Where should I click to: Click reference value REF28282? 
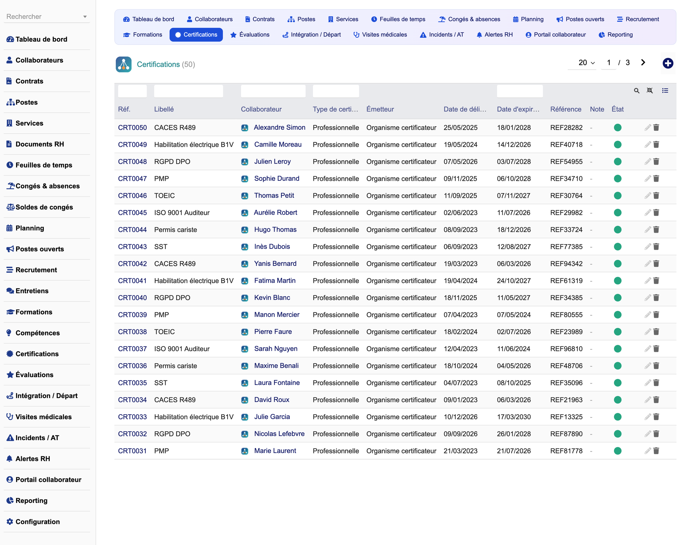click(x=566, y=128)
